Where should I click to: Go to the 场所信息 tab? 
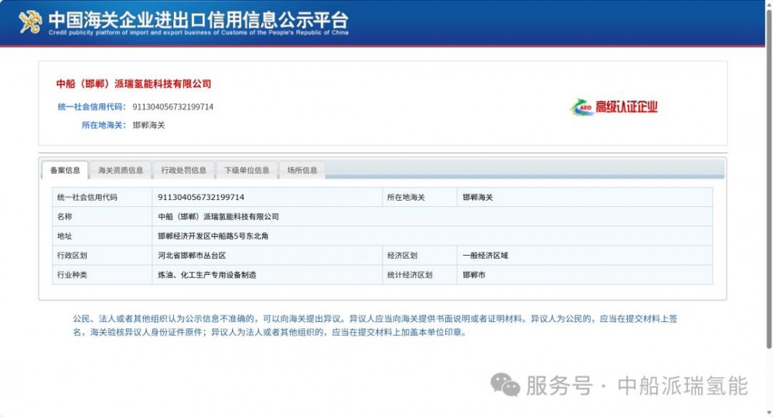(302, 171)
